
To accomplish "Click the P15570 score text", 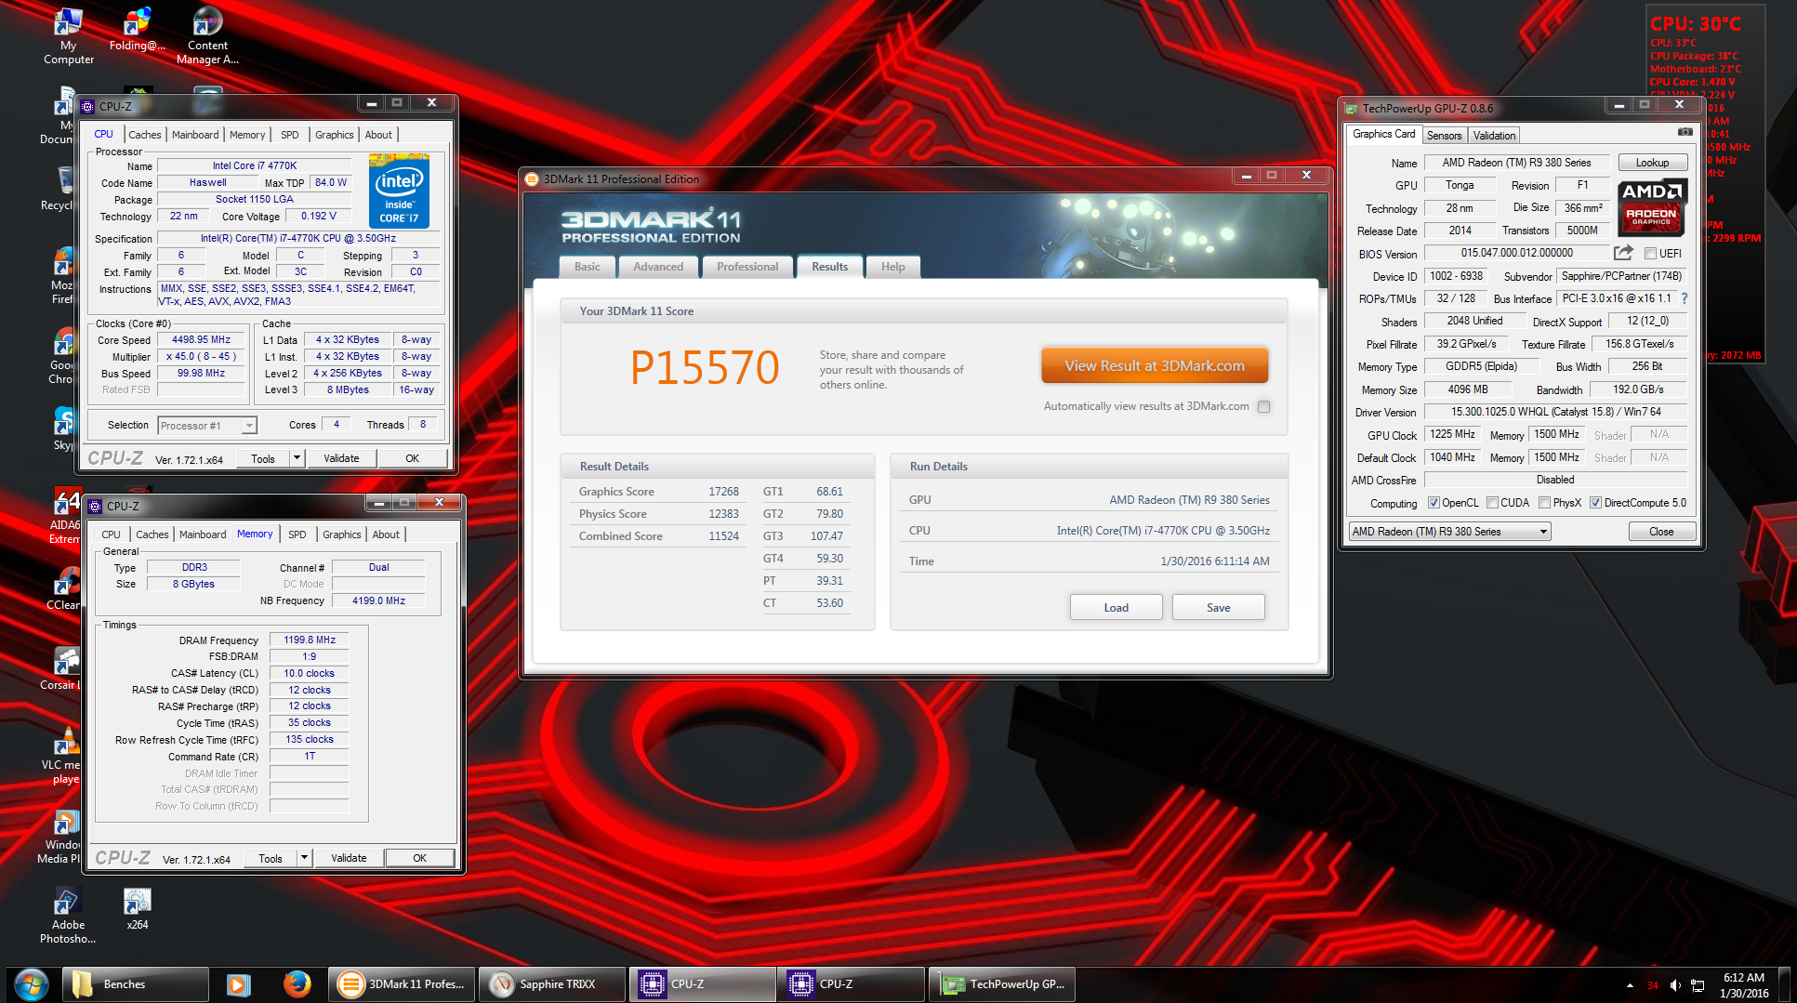I will pos(705,367).
